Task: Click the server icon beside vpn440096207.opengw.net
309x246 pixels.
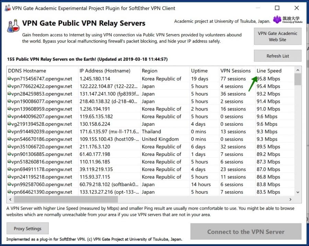Action: click(9, 116)
